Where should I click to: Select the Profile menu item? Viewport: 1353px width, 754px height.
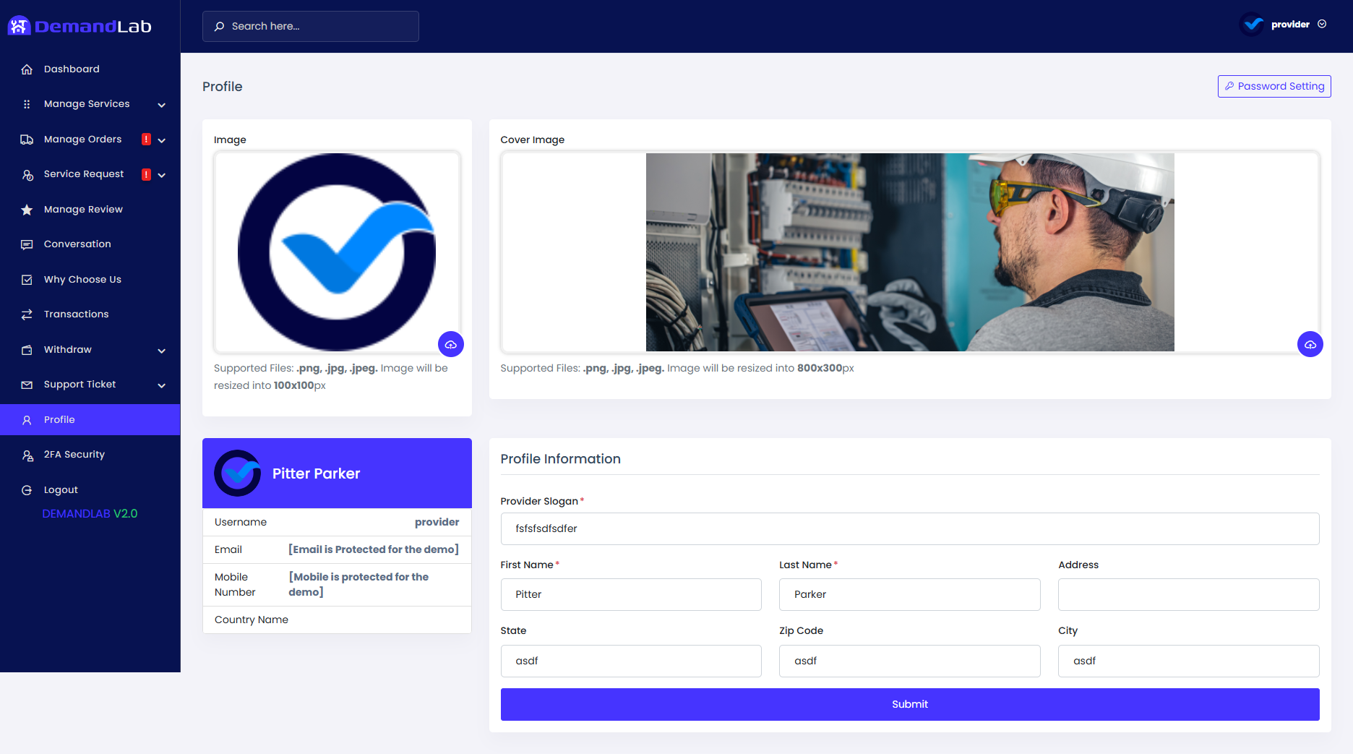[59, 419]
